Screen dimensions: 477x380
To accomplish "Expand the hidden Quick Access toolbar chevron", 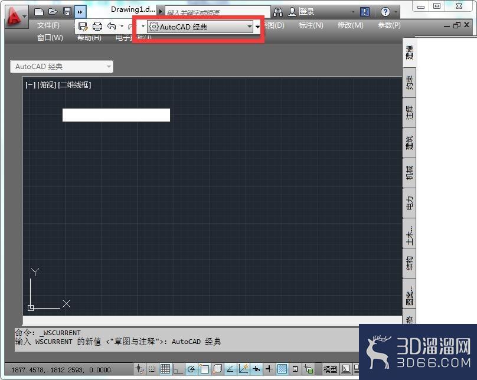I will click(x=80, y=12).
